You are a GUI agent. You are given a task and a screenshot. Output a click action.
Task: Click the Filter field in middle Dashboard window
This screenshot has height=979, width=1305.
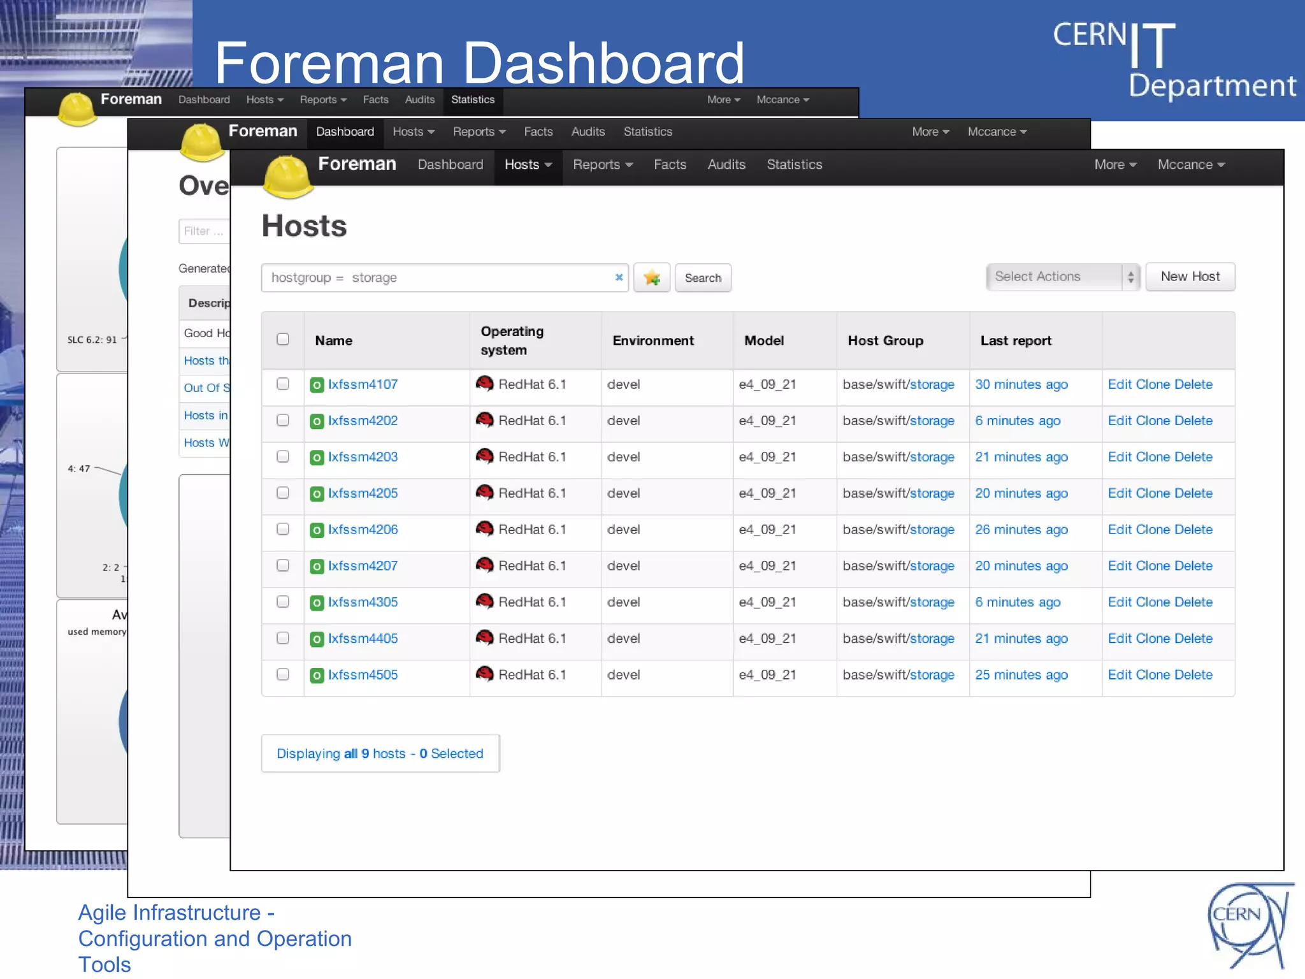coord(204,231)
